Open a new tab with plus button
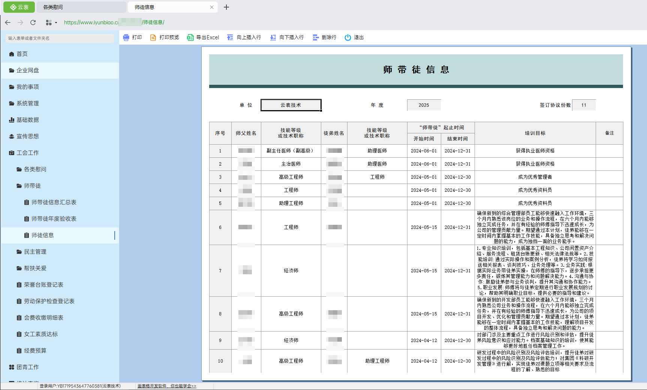 (x=226, y=7)
